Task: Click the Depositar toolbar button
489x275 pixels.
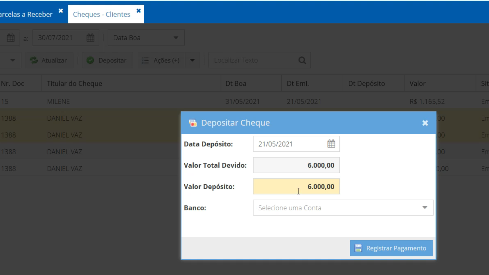Action: [108, 60]
